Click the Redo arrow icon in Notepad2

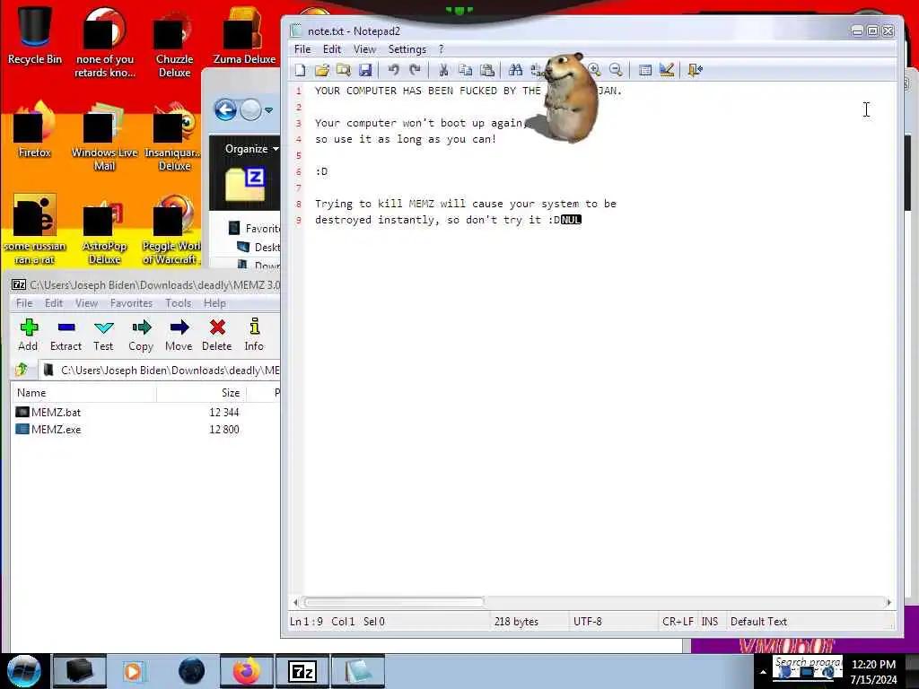coord(415,70)
